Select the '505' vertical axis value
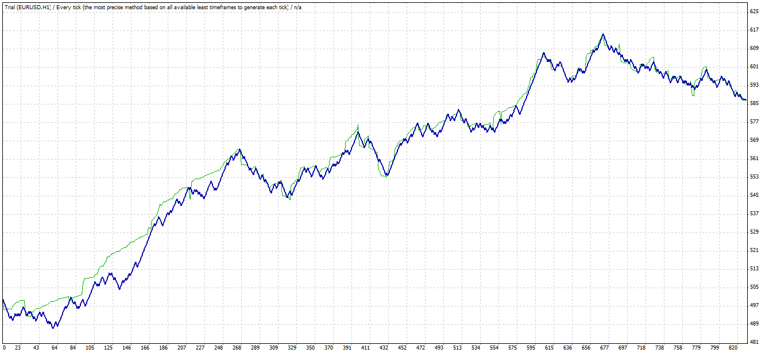 coord(754,287)
